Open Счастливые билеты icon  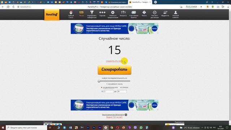pos(134,14)
